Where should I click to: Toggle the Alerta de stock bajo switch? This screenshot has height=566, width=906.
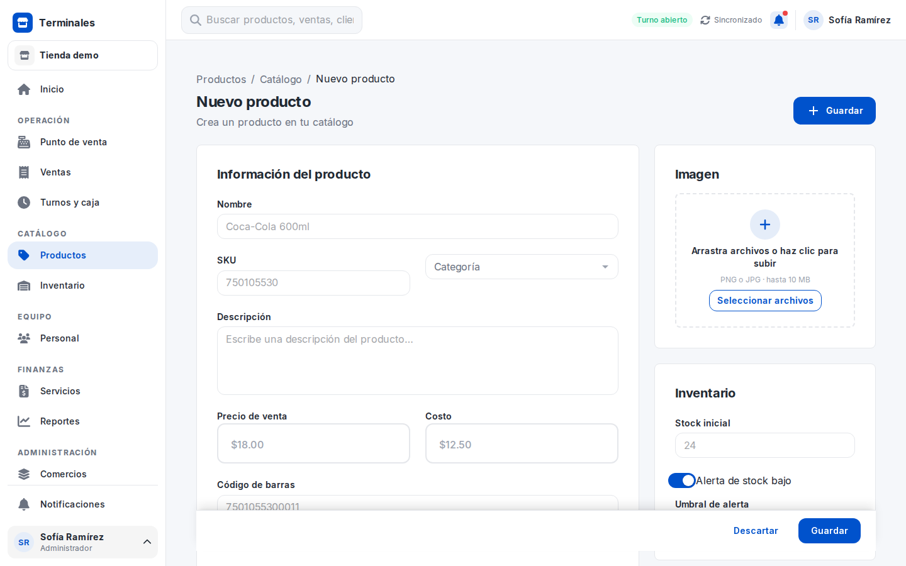coord(682,480)
